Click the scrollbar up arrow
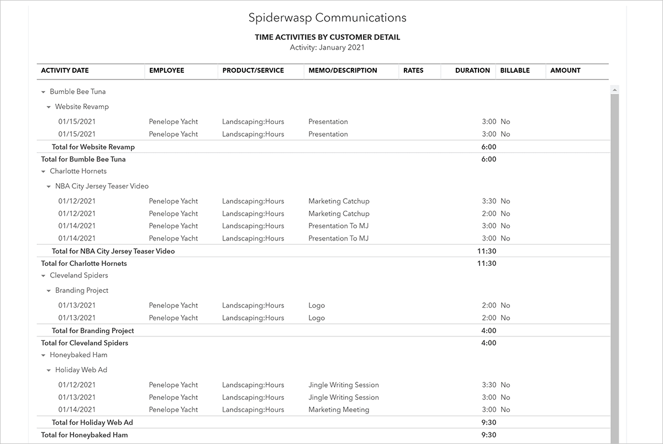Image resolution: width=663 pixels, height=444 pixels. click(x=615, y=89)
